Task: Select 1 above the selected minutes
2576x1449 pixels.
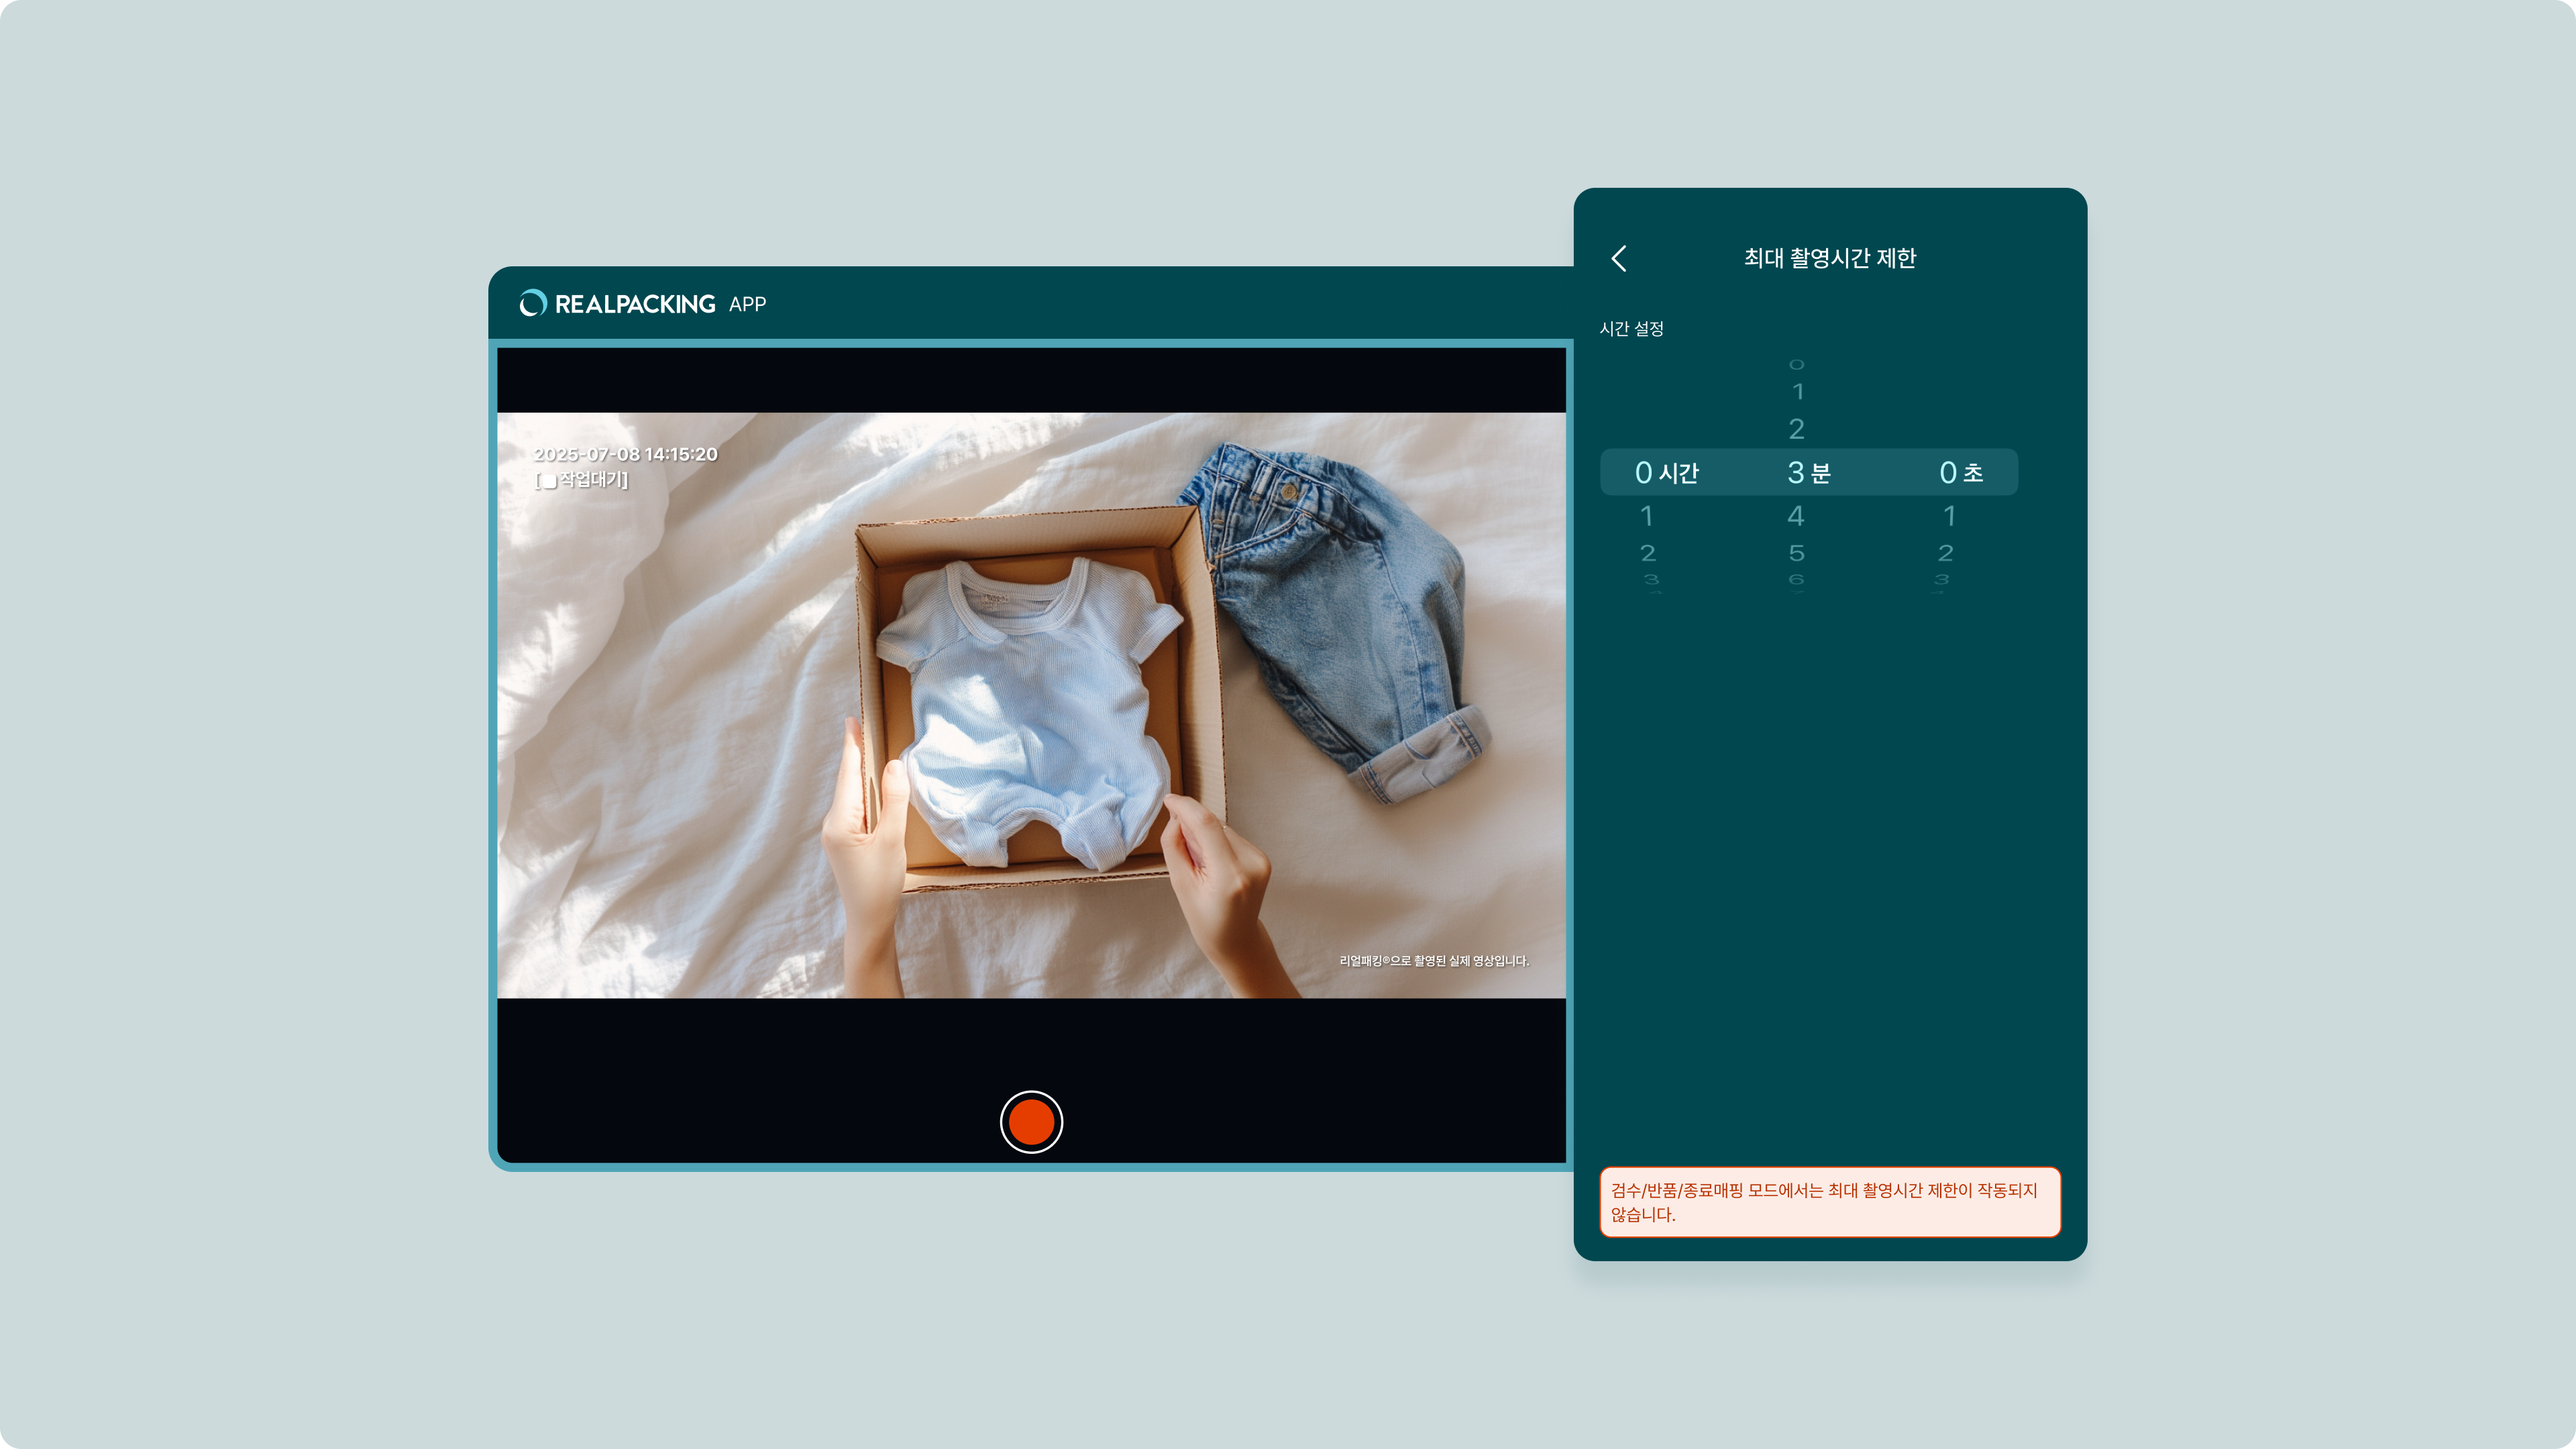Action: pyautogui.click(x=1797, y=391)
